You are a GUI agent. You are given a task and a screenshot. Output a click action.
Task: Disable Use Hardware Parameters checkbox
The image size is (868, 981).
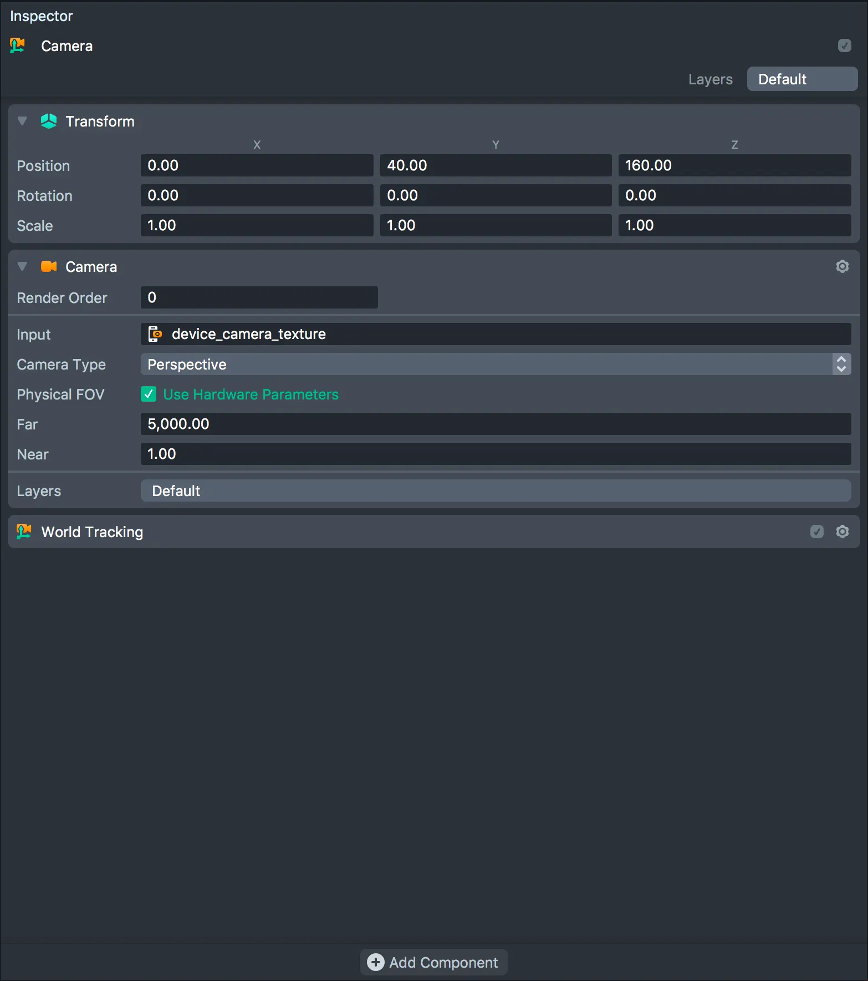(x=149, y=395)
